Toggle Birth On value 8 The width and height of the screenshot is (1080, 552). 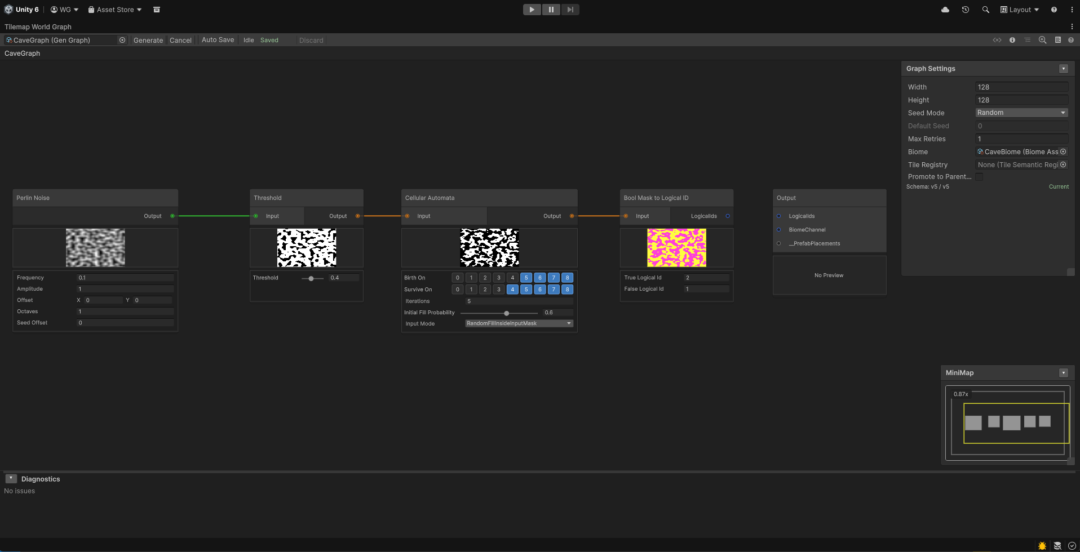(568, 278)
